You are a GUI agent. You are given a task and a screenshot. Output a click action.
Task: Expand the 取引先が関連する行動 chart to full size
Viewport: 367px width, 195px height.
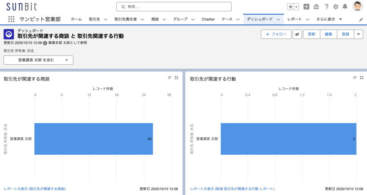click(361, 78)
